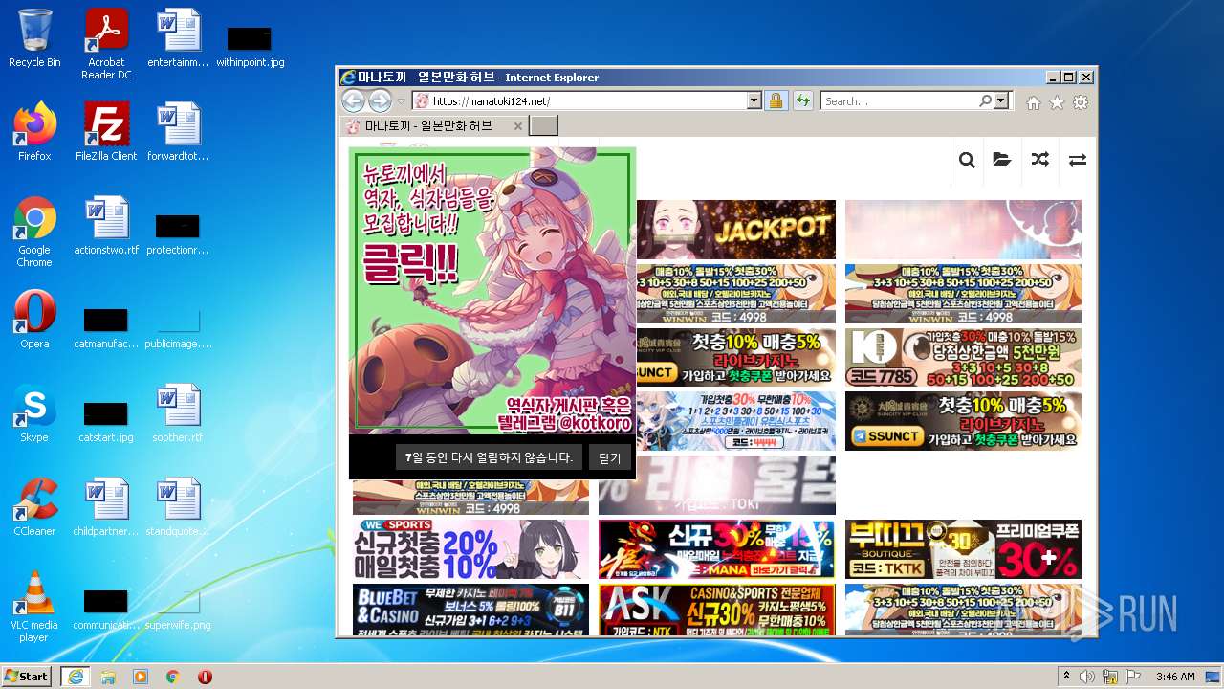This screenshot has width=1224, height=689.
Task: Open VLC media player desktop shortcut
Action: click(34, 607)
